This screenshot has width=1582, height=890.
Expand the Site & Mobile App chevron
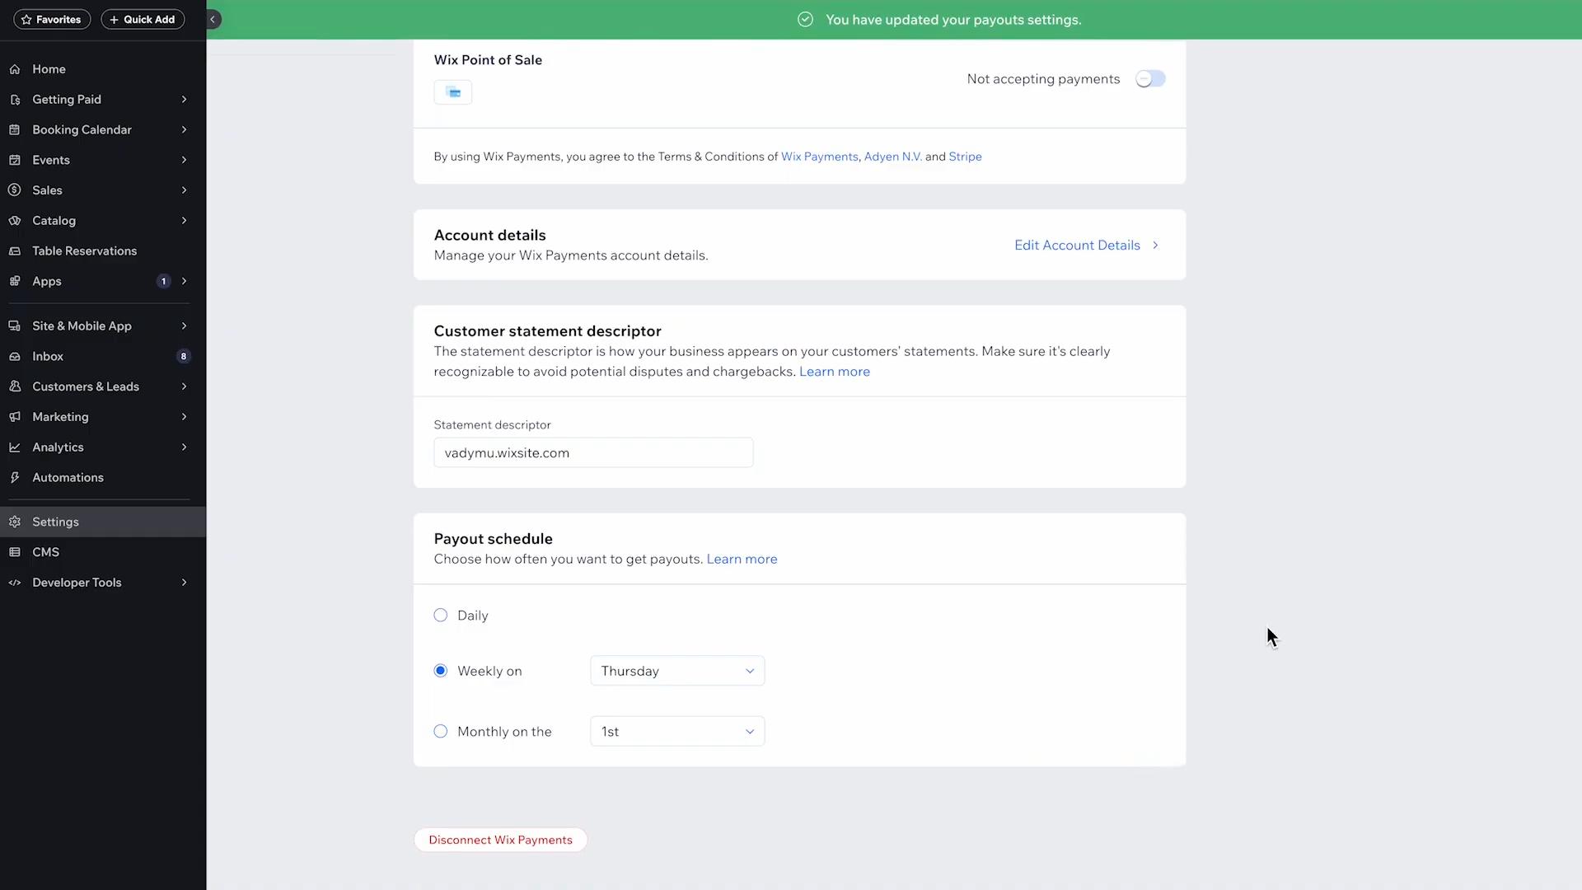(184, 326)
